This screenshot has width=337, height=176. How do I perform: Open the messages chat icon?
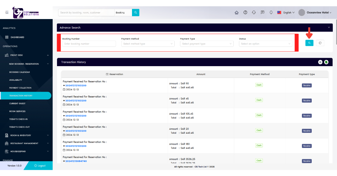point(263,13)
